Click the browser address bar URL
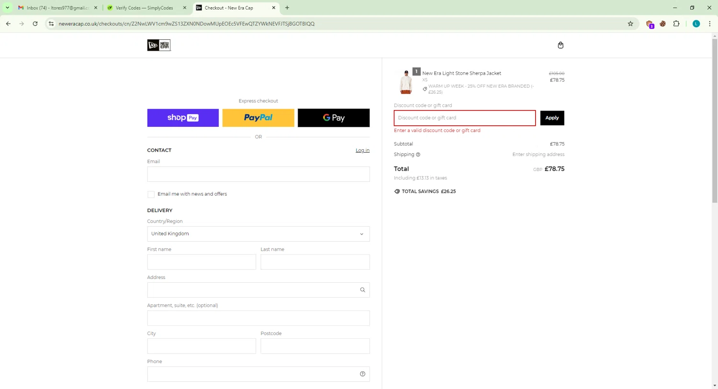Screen dimensions: 718x389 (187, 23)
